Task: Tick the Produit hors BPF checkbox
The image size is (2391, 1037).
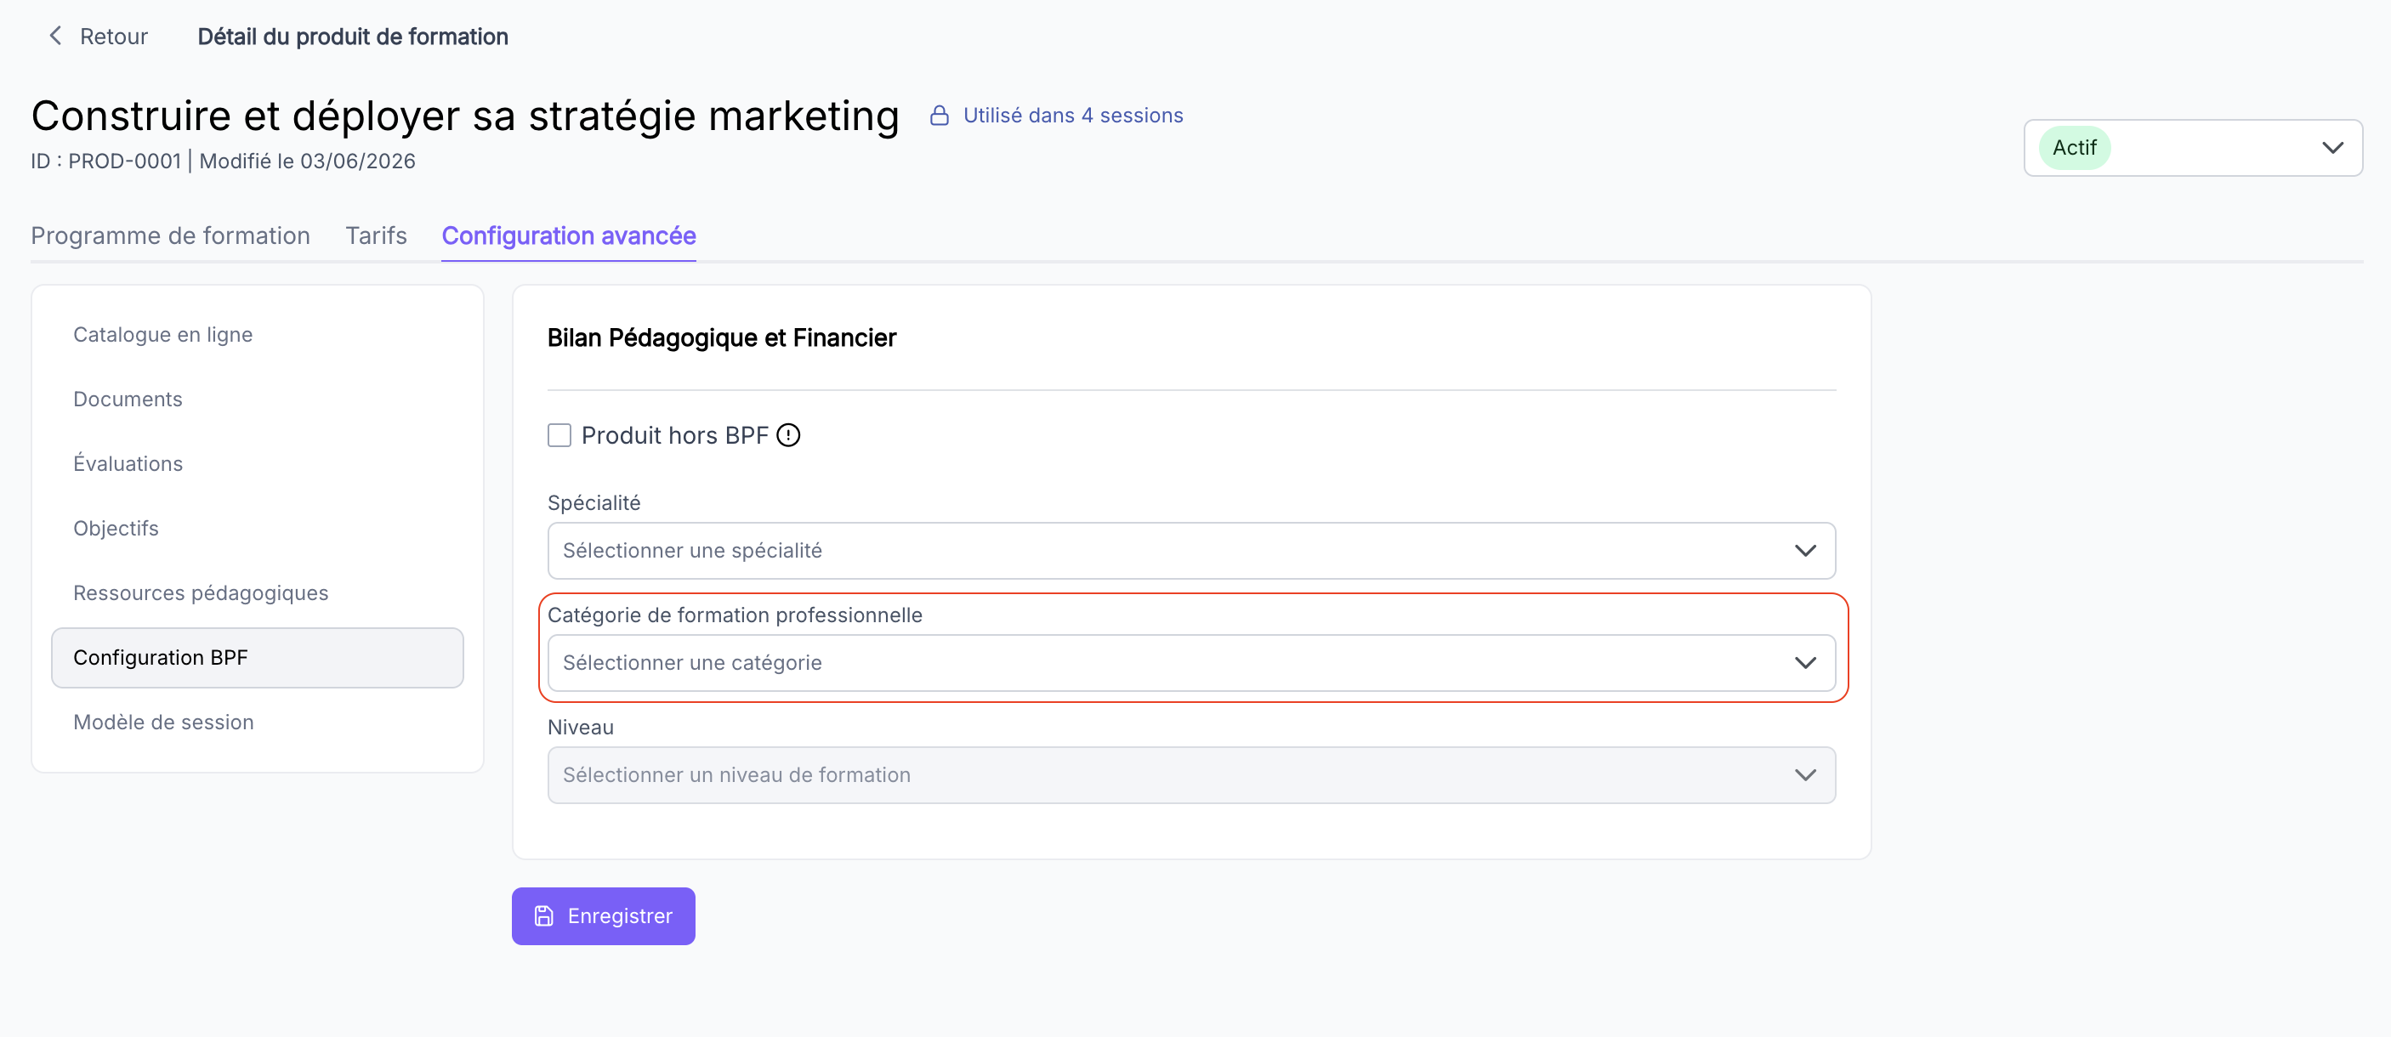Action: [559, 435]
